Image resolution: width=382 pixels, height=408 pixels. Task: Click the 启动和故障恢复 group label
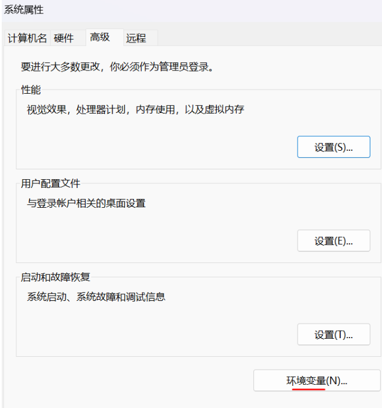[x=55, y=277]
